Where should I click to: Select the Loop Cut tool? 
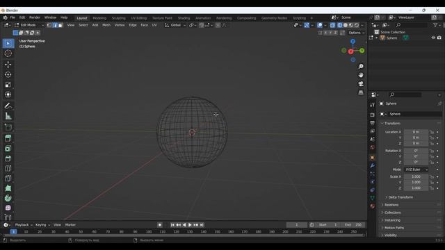[x=8, y=168]
